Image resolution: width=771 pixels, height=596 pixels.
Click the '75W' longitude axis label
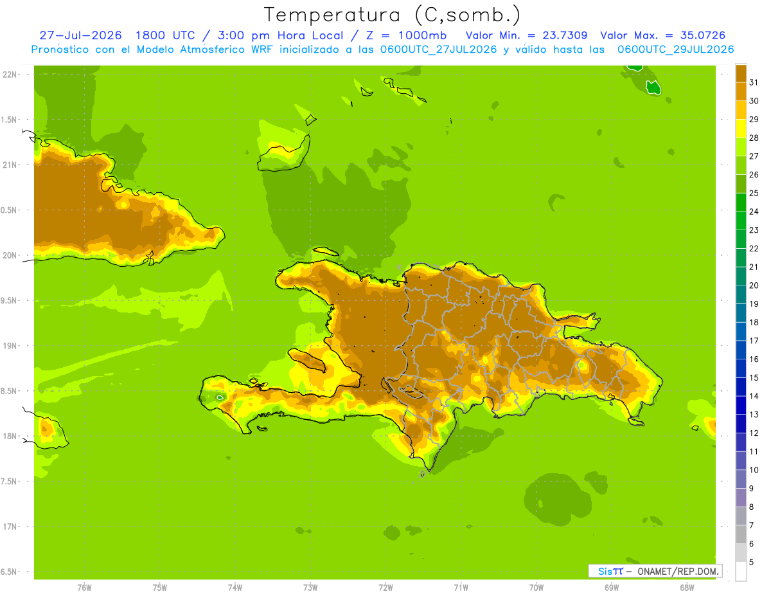[x=160, y=588]
